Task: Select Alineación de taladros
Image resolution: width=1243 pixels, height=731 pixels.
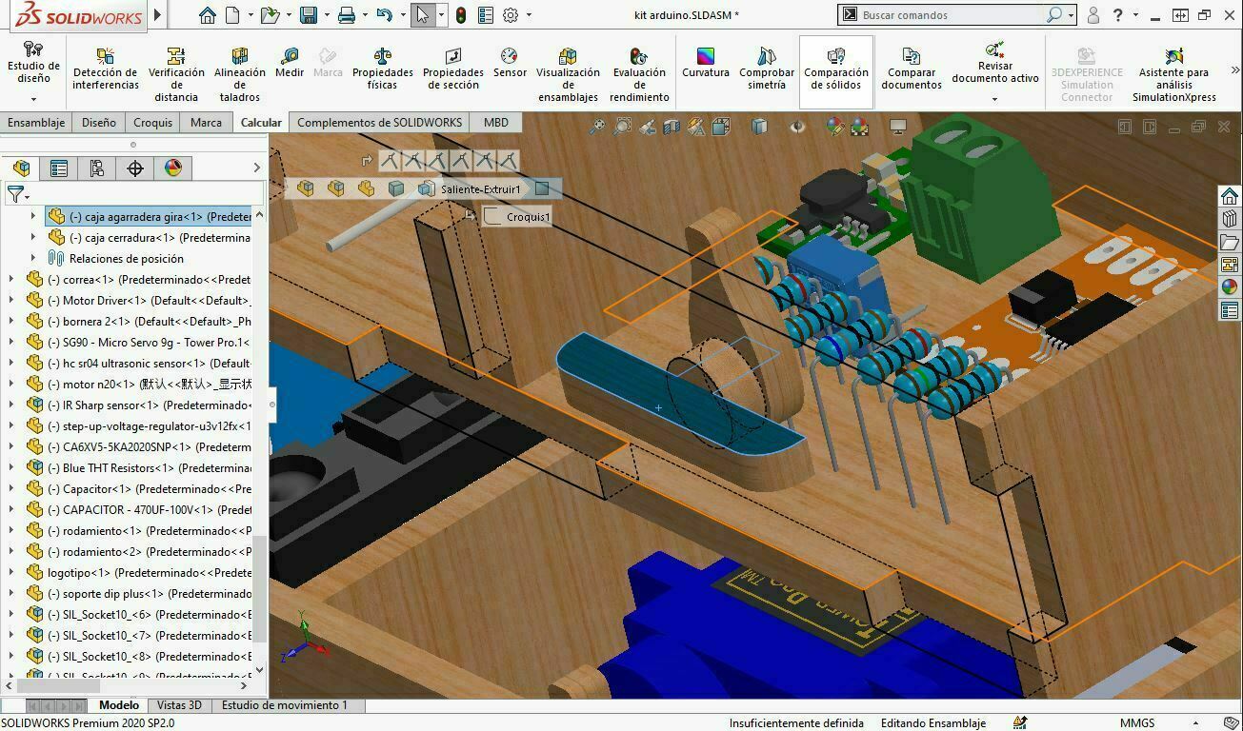Action: pos(239,75)
